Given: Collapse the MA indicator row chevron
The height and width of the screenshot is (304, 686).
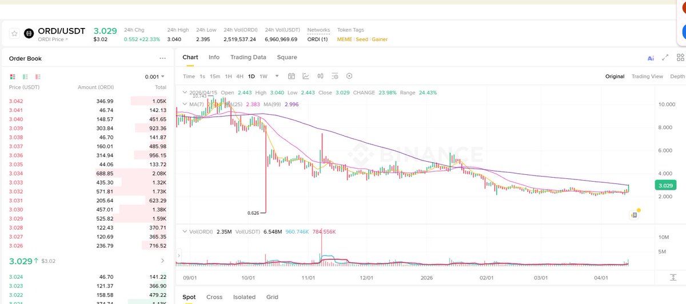Looking at the screenshot, I should [x=184, y=104].
